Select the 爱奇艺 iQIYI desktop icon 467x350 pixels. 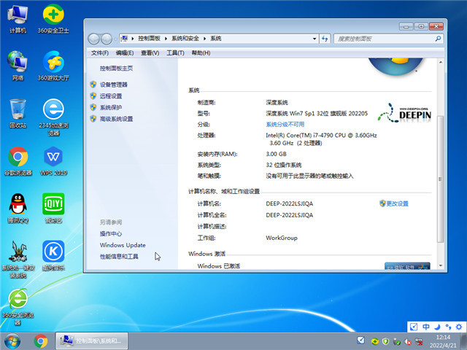[x=53, y=209]
